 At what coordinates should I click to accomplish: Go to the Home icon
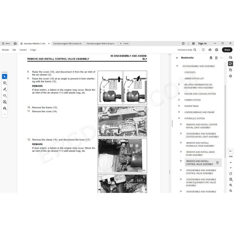(15, 43)
